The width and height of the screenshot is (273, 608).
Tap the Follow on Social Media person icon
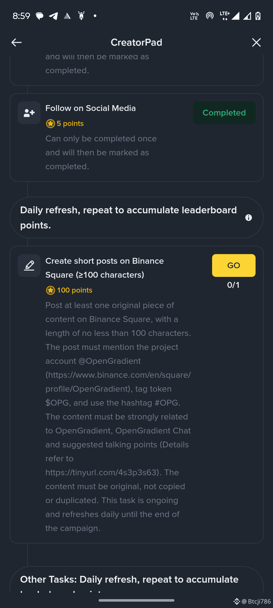tap(29, 113)
